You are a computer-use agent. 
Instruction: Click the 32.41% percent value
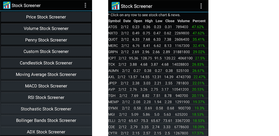(x=199, y=46)
